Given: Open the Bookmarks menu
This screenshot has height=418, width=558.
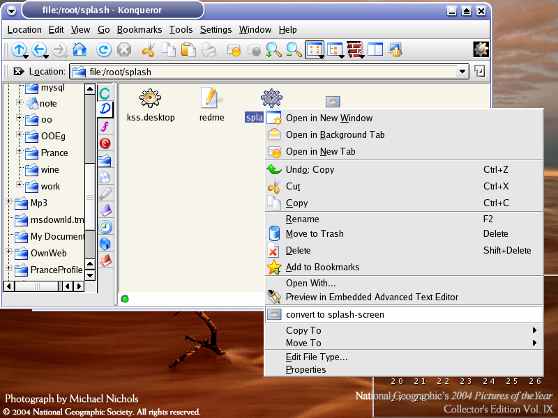Looking at the screenshot, I should (x=139, y=29).
